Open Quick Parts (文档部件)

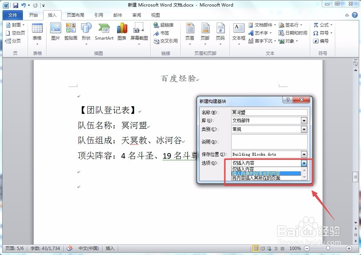tap(262, 25)
